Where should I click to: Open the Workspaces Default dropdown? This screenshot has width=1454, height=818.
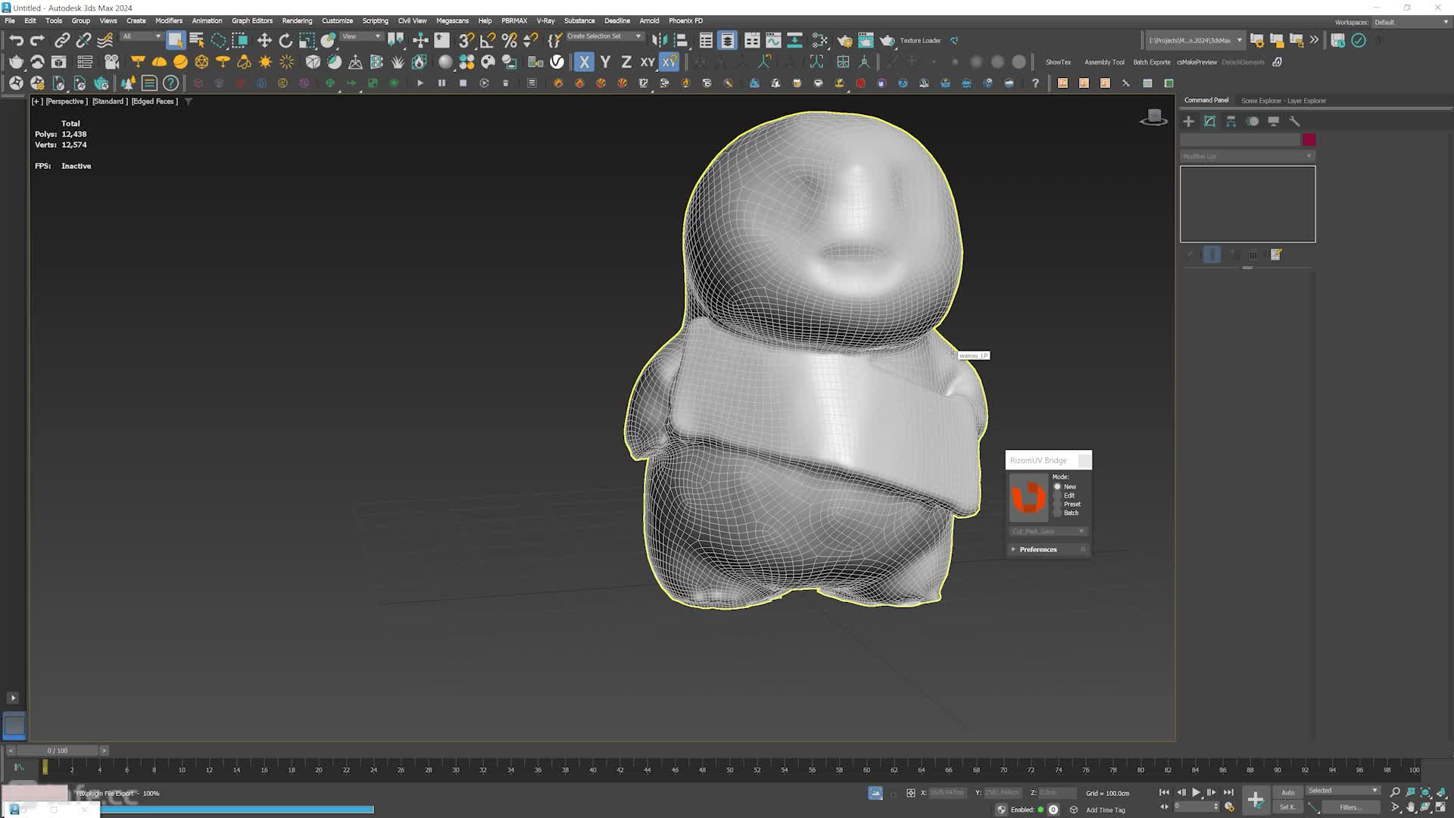[x=1411, y=22]
